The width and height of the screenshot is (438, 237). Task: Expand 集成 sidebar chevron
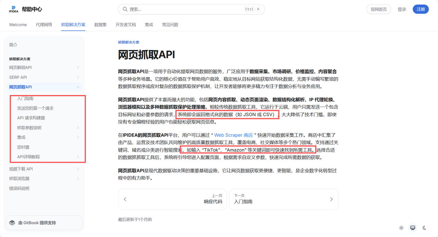tap(78, 137)
